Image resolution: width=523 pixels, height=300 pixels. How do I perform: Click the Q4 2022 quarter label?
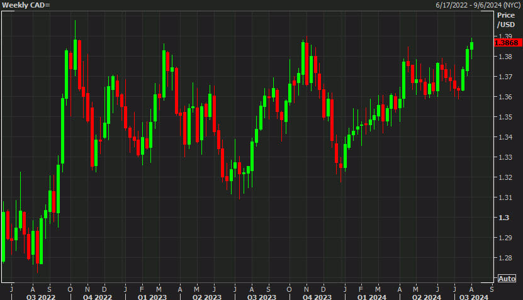click(98, 297)
